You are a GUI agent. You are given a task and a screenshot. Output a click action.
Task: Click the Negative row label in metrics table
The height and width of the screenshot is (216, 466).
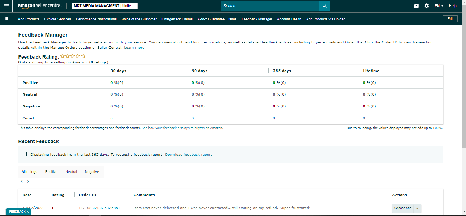pos(31,106)
